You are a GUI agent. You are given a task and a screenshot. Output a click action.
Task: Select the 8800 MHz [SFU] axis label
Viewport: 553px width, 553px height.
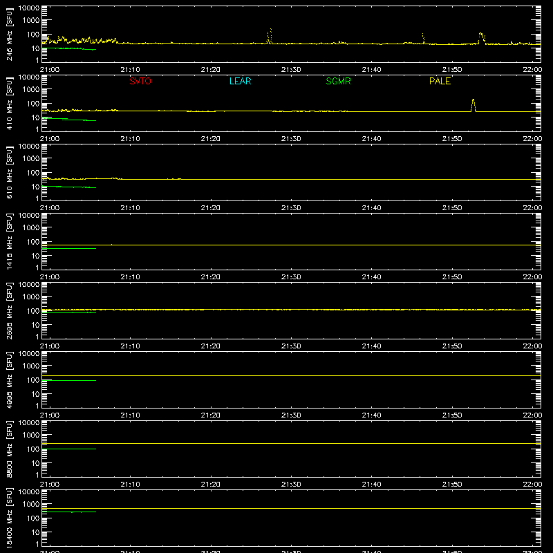9,449
